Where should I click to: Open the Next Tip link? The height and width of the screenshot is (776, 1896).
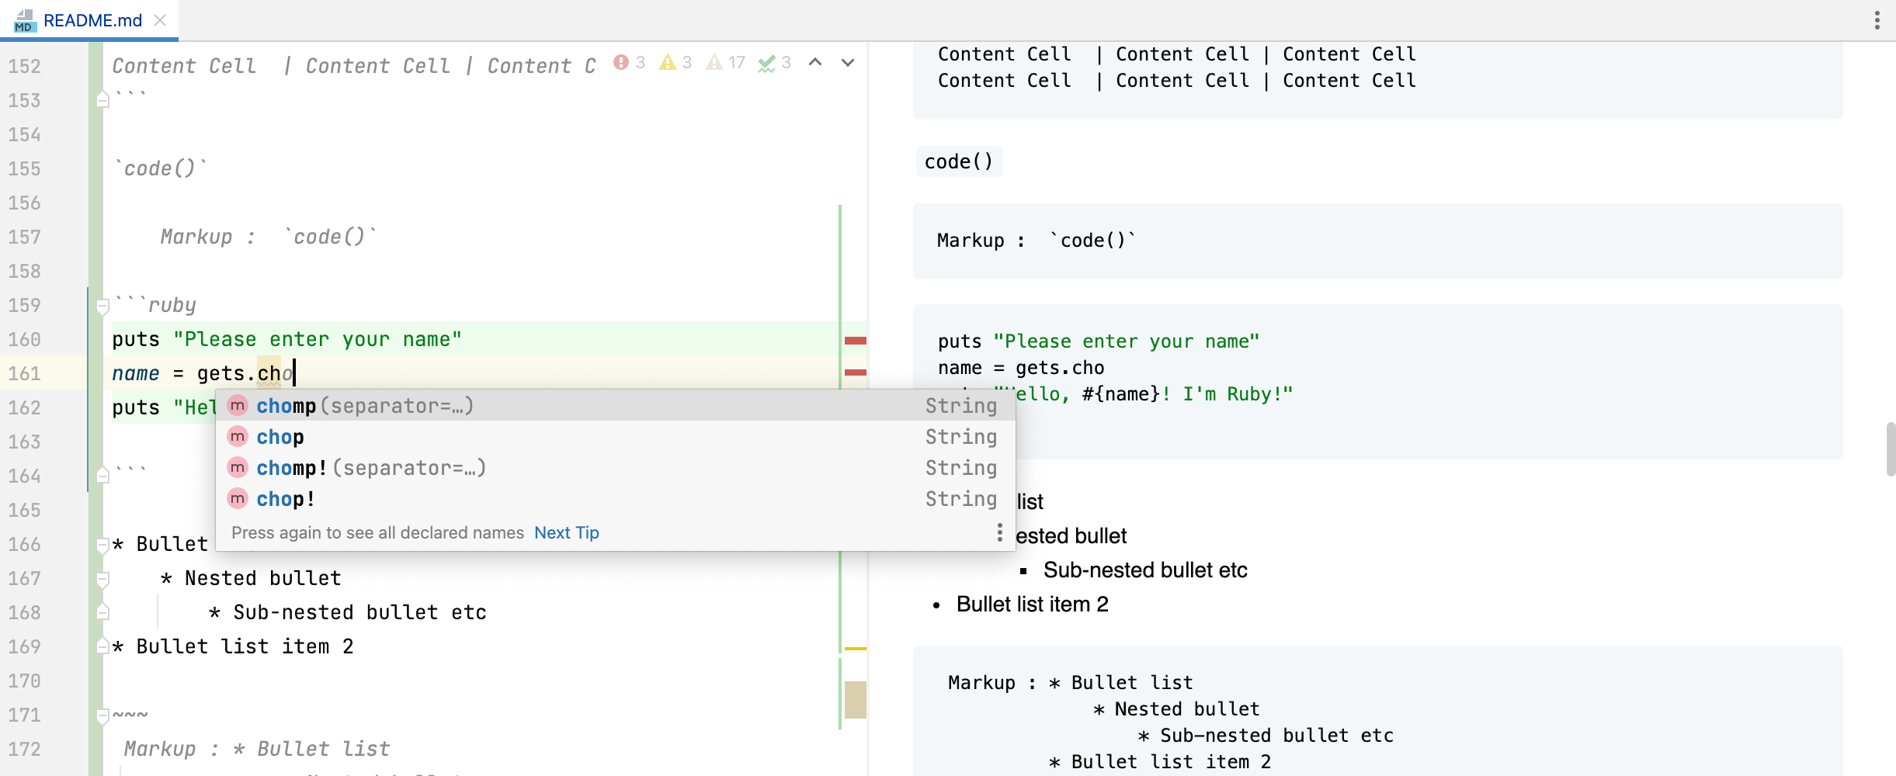pos(566,532)
